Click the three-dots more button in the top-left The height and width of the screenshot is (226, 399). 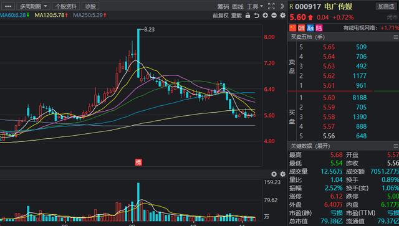click(8, 6)
